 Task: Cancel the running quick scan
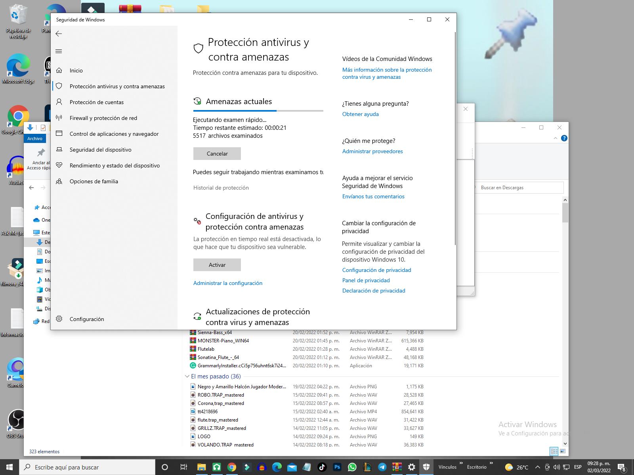[217, 154]
